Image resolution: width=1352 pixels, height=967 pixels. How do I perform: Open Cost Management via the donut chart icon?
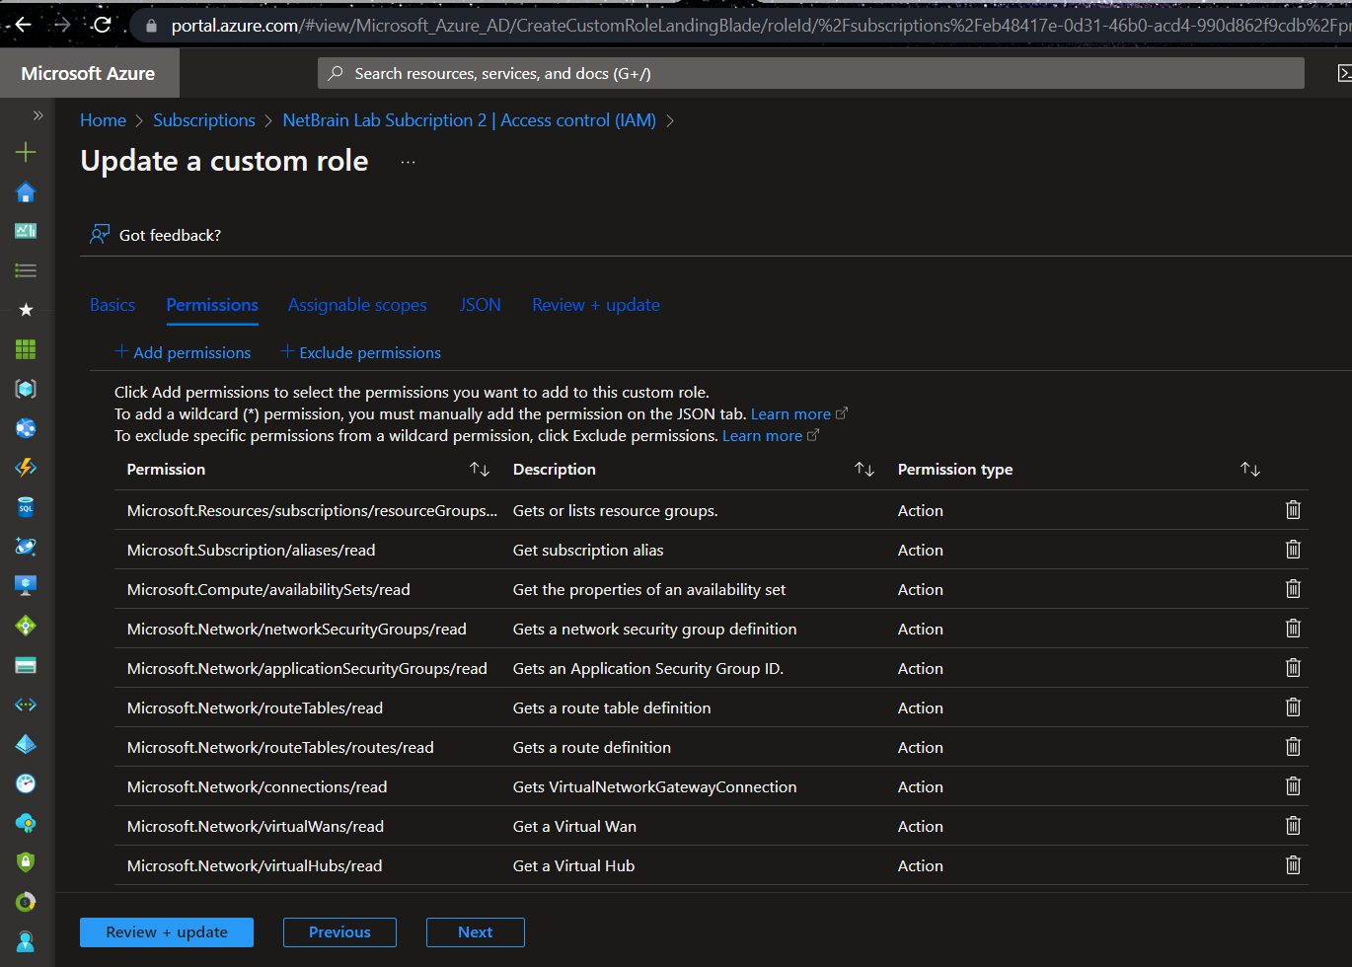(x=25, y=901)
